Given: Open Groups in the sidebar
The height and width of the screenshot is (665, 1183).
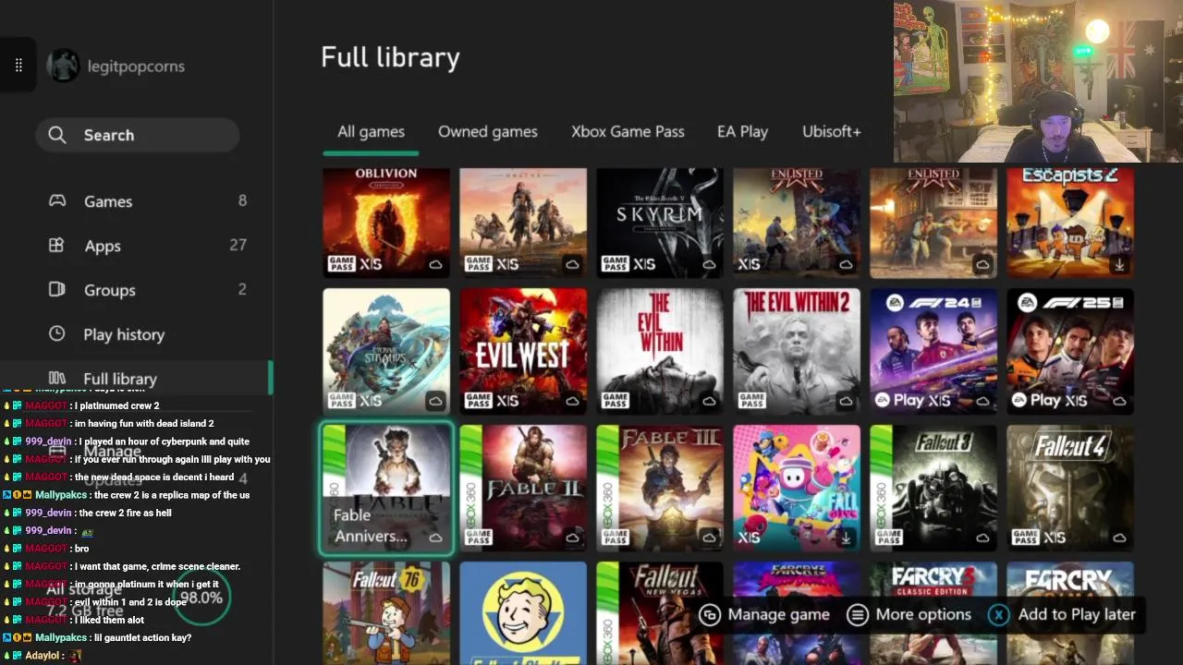Looking at the screenshot, I should (148, 289).
